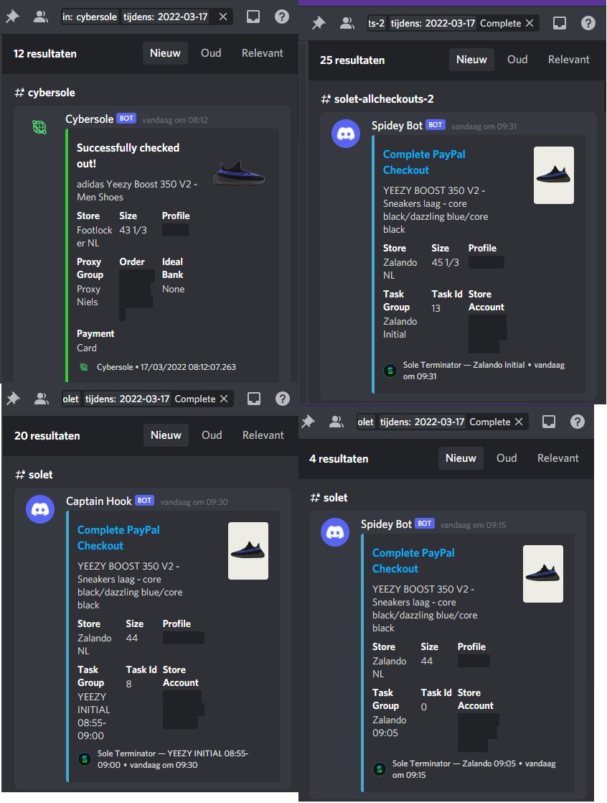
Task: Select Relevant tab in the 20 resultaten panel
Action: [x=263, y=435]
